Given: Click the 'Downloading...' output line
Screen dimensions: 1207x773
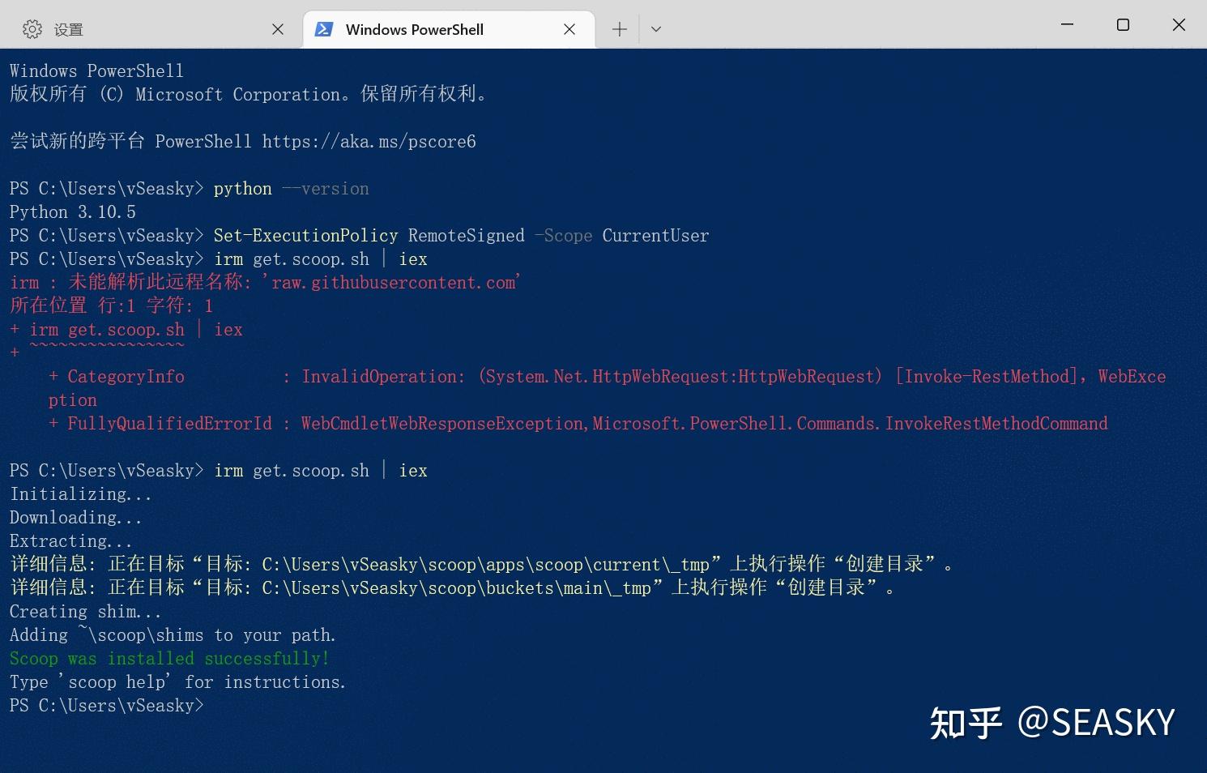Looking at the screenshot, I should (76, 518).
